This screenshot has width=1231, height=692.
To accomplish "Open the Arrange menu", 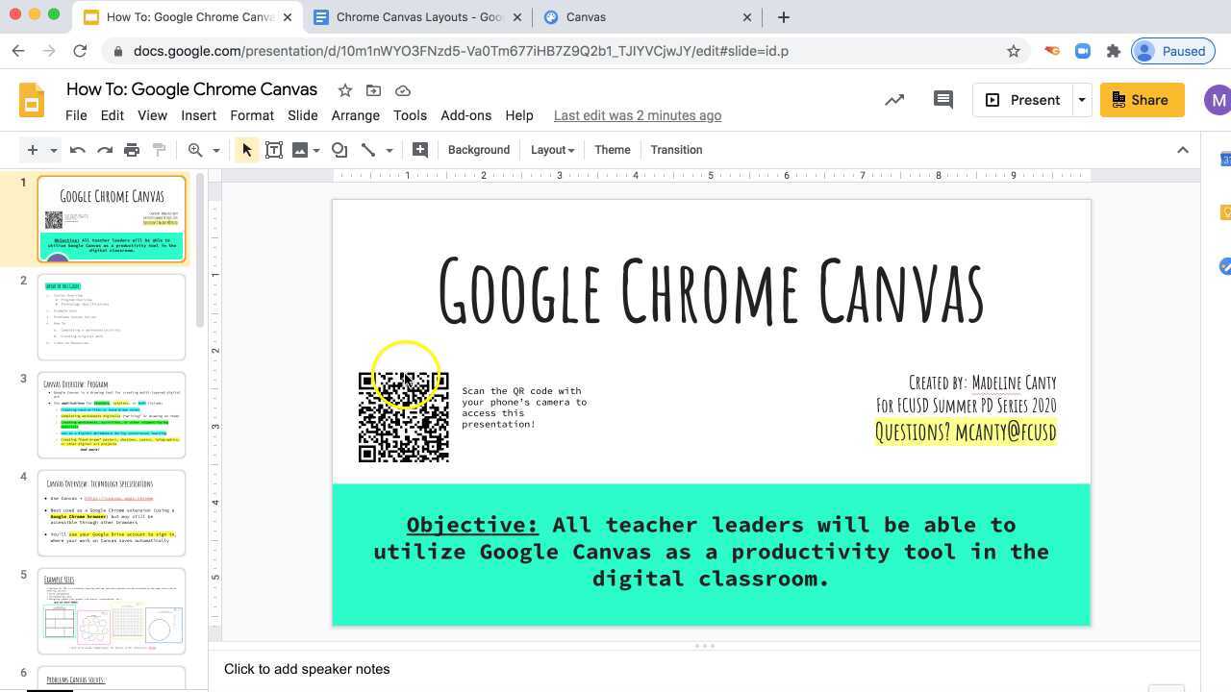I will [355, 115].
